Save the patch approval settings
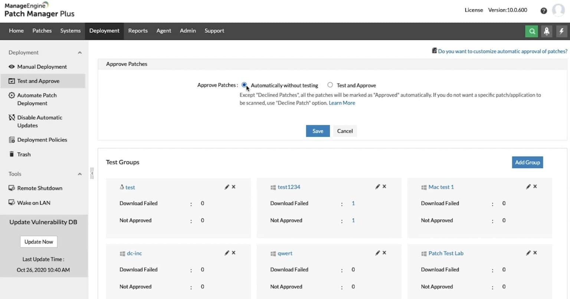This screenshot has height=299, width=570. pyautogui.click(x=318, y=131)
